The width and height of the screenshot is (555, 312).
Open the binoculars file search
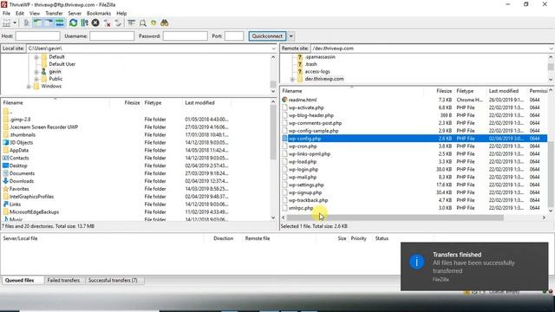(x=164, y=23)
